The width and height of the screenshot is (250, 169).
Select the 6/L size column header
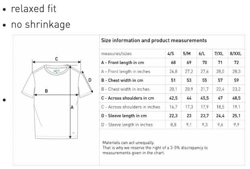[x=202, y=54]
